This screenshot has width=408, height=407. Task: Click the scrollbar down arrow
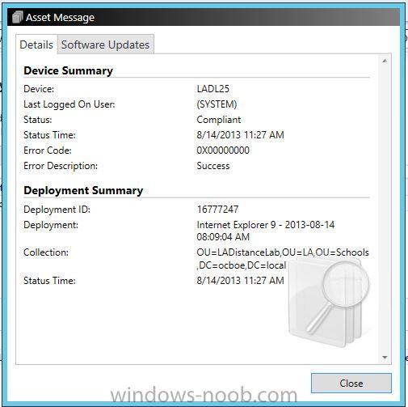[x=385, y=358]
